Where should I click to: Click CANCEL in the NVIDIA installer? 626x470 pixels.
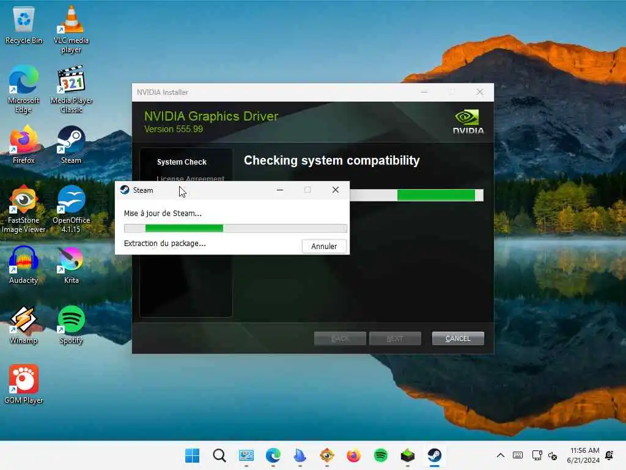[458, 338]
